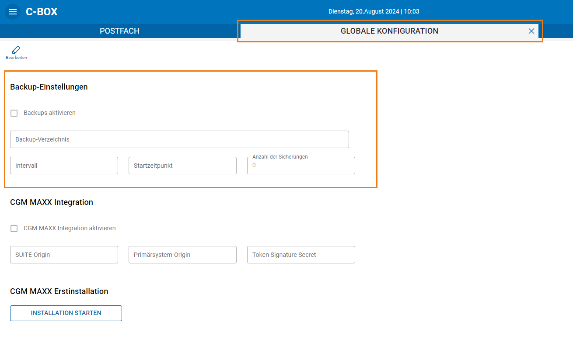
Task: Select the Token Signature Secret field
Action: (301, 255)
